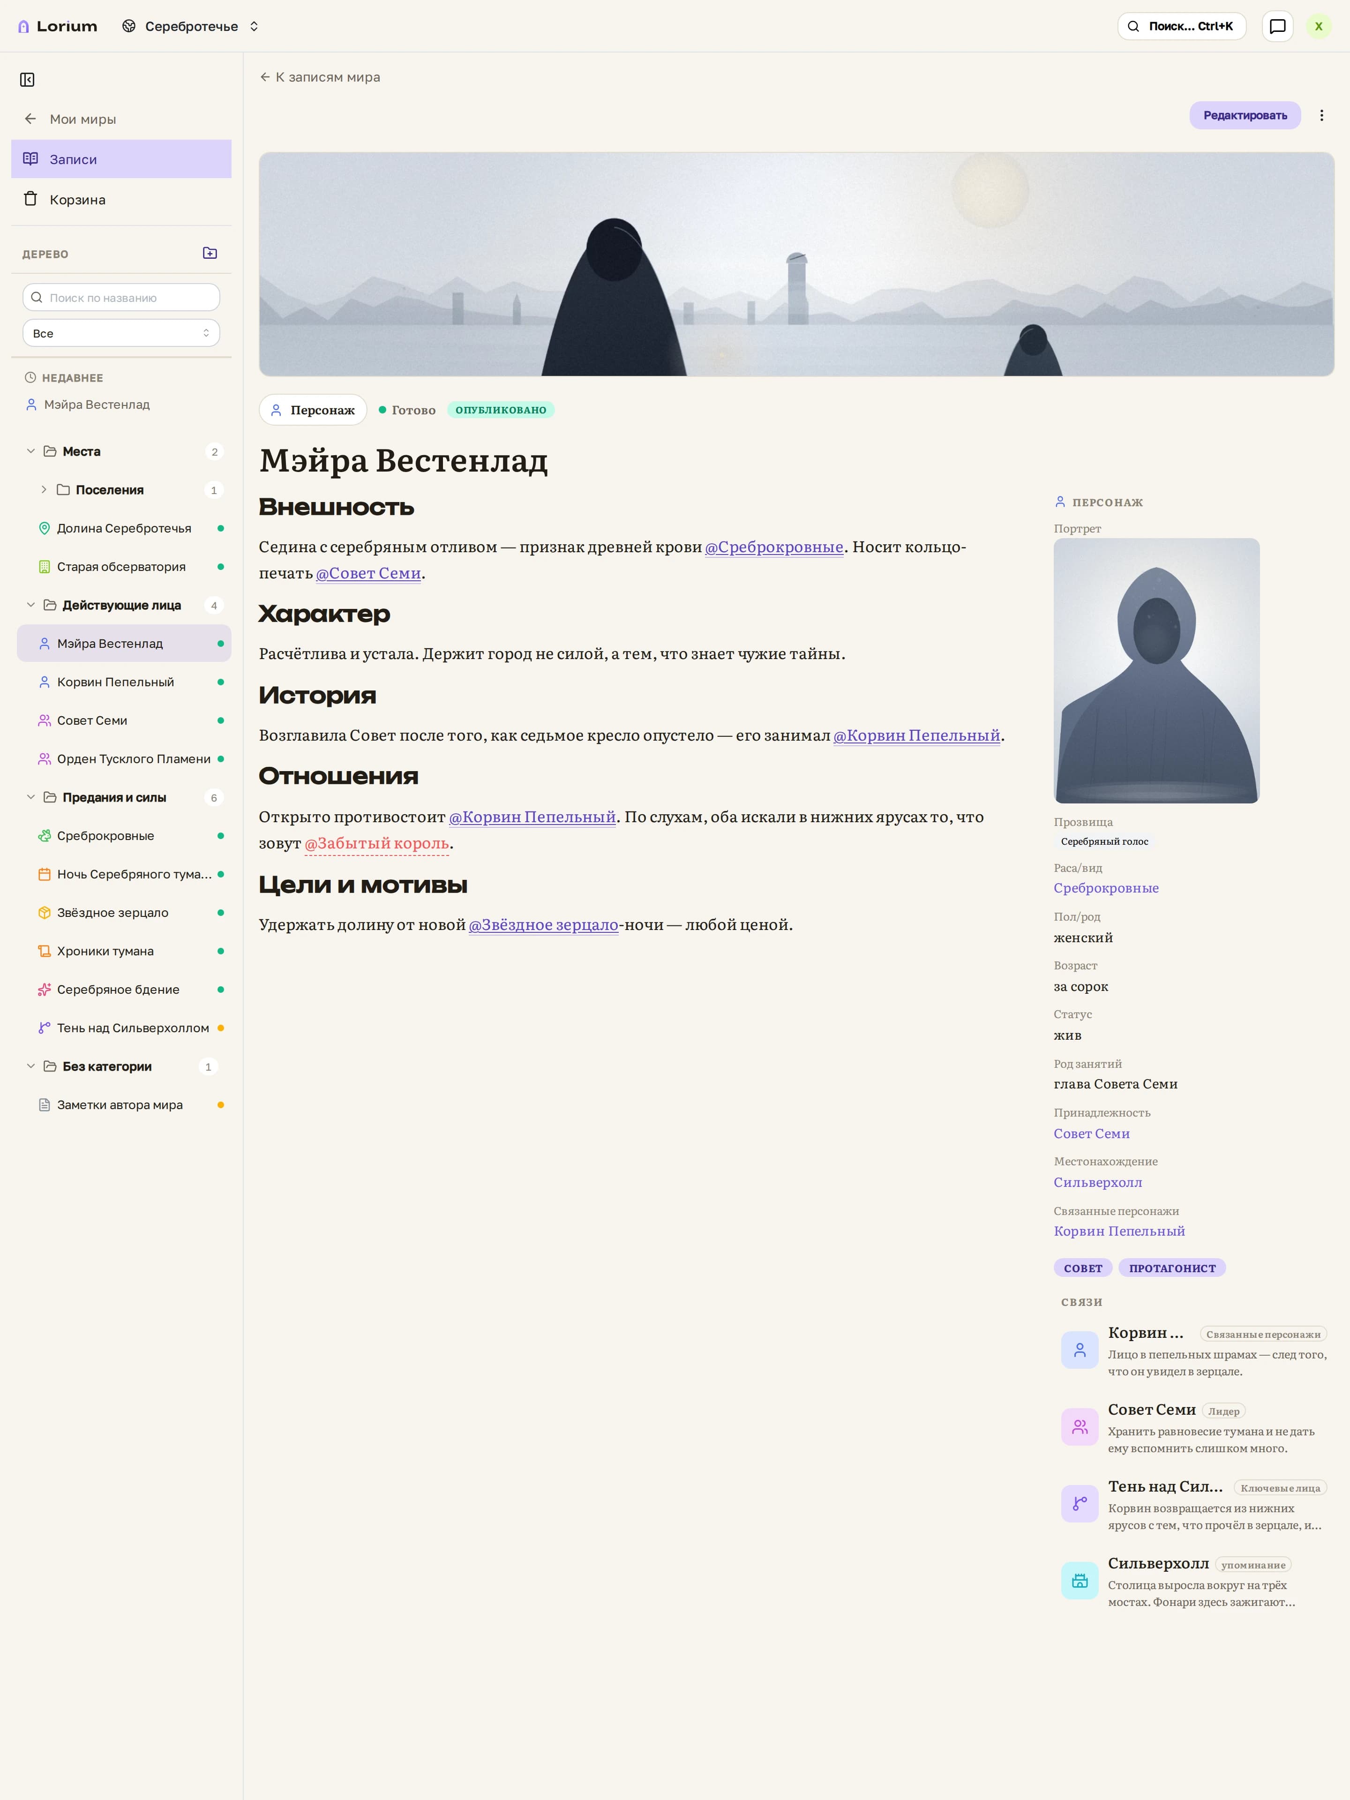Open the @Сребрoкровные mention link in Внешность

pyautogui.click(x=774, y=547)
